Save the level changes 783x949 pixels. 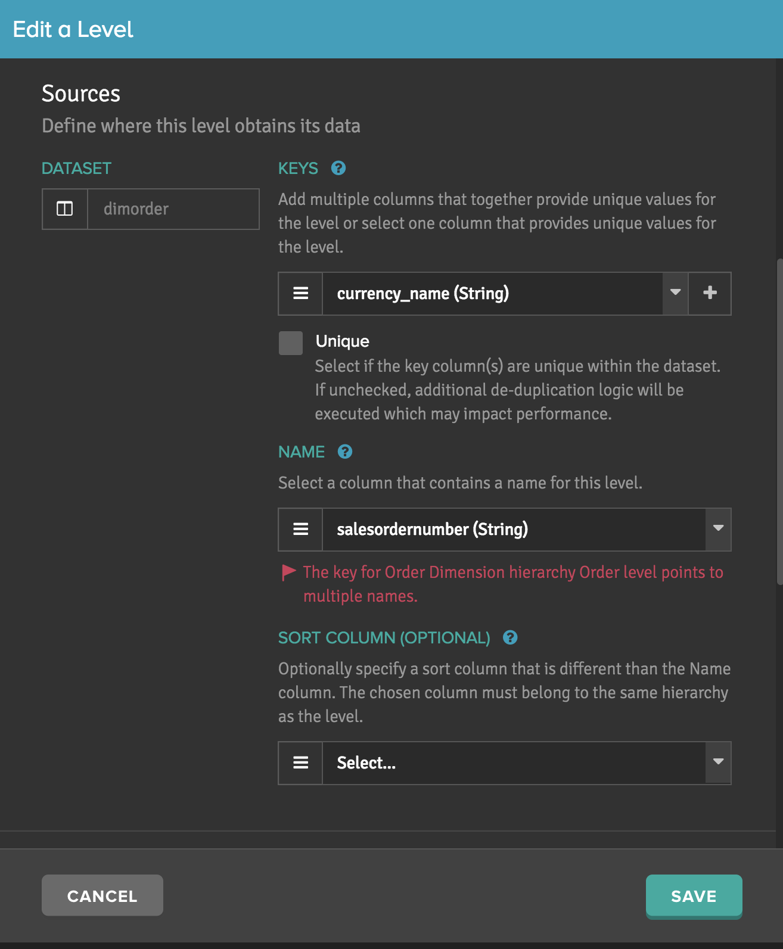694,896
